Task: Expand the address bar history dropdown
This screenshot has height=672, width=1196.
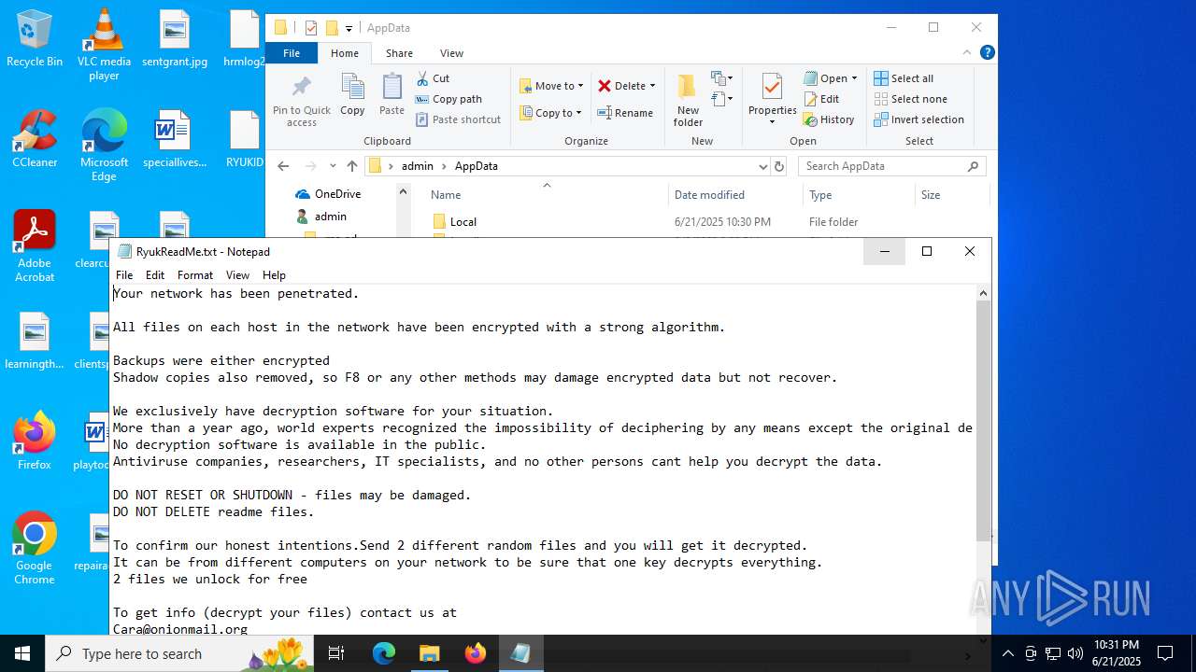Action: click(x=763, y=166)
